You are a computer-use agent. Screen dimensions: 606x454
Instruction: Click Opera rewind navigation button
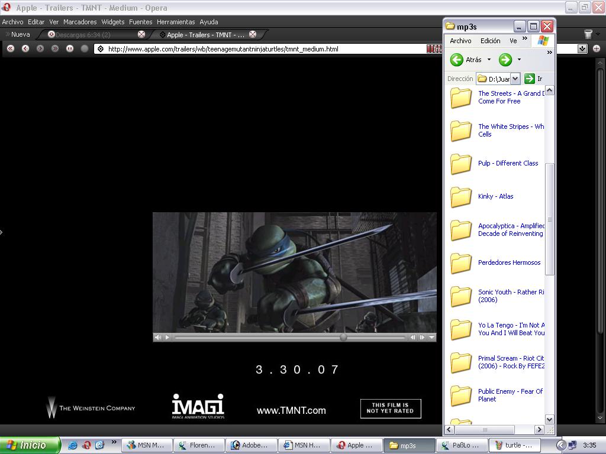point(11,48)
